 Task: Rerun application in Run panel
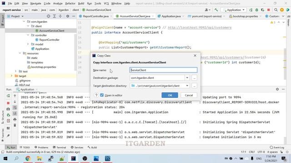(8, 96)
